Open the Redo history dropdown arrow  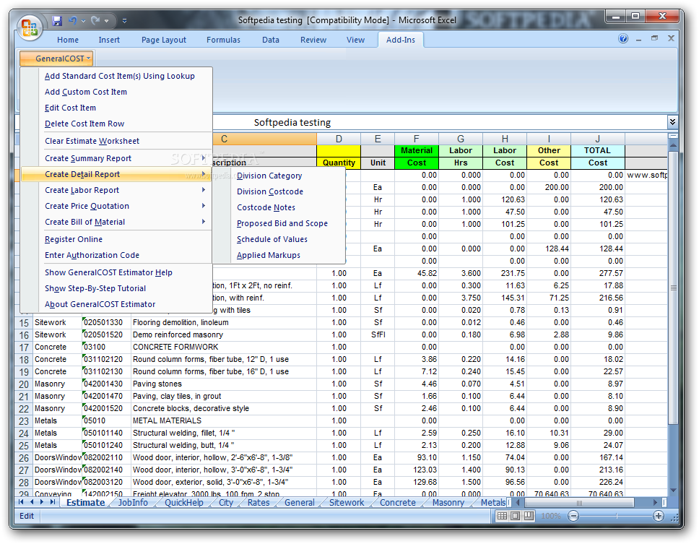(106, 21)
